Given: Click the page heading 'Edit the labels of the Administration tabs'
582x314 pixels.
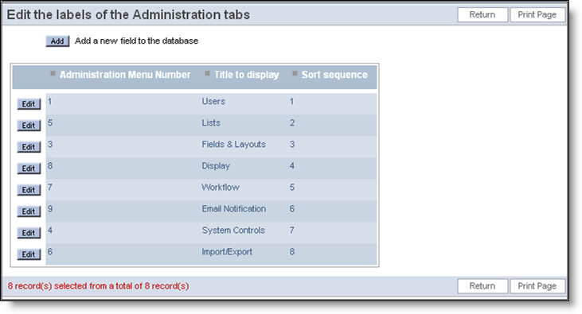Looking at the screenshot, I should click(x=128, y=15).
